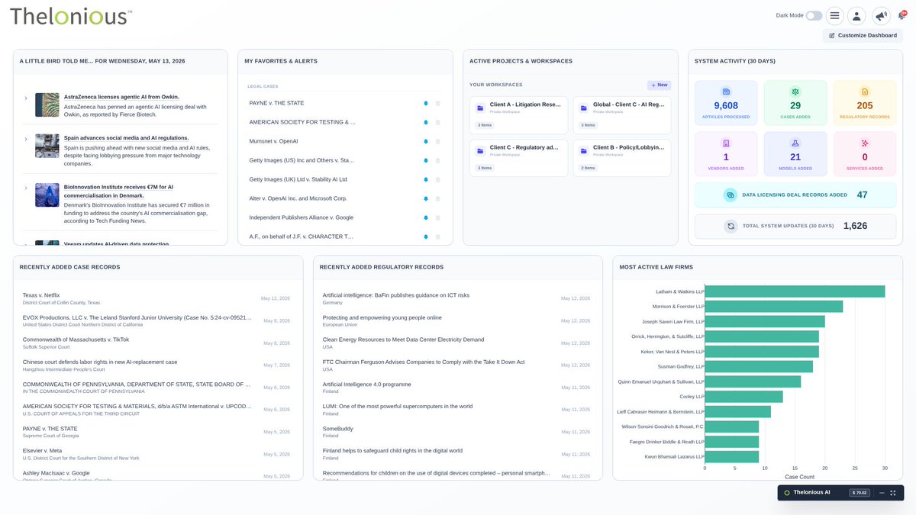The height and width of the screenshot is (515, 916).
Task: Click the Cooley LLP chart bar
Action: pyautogui.click(x=743, y=397)
